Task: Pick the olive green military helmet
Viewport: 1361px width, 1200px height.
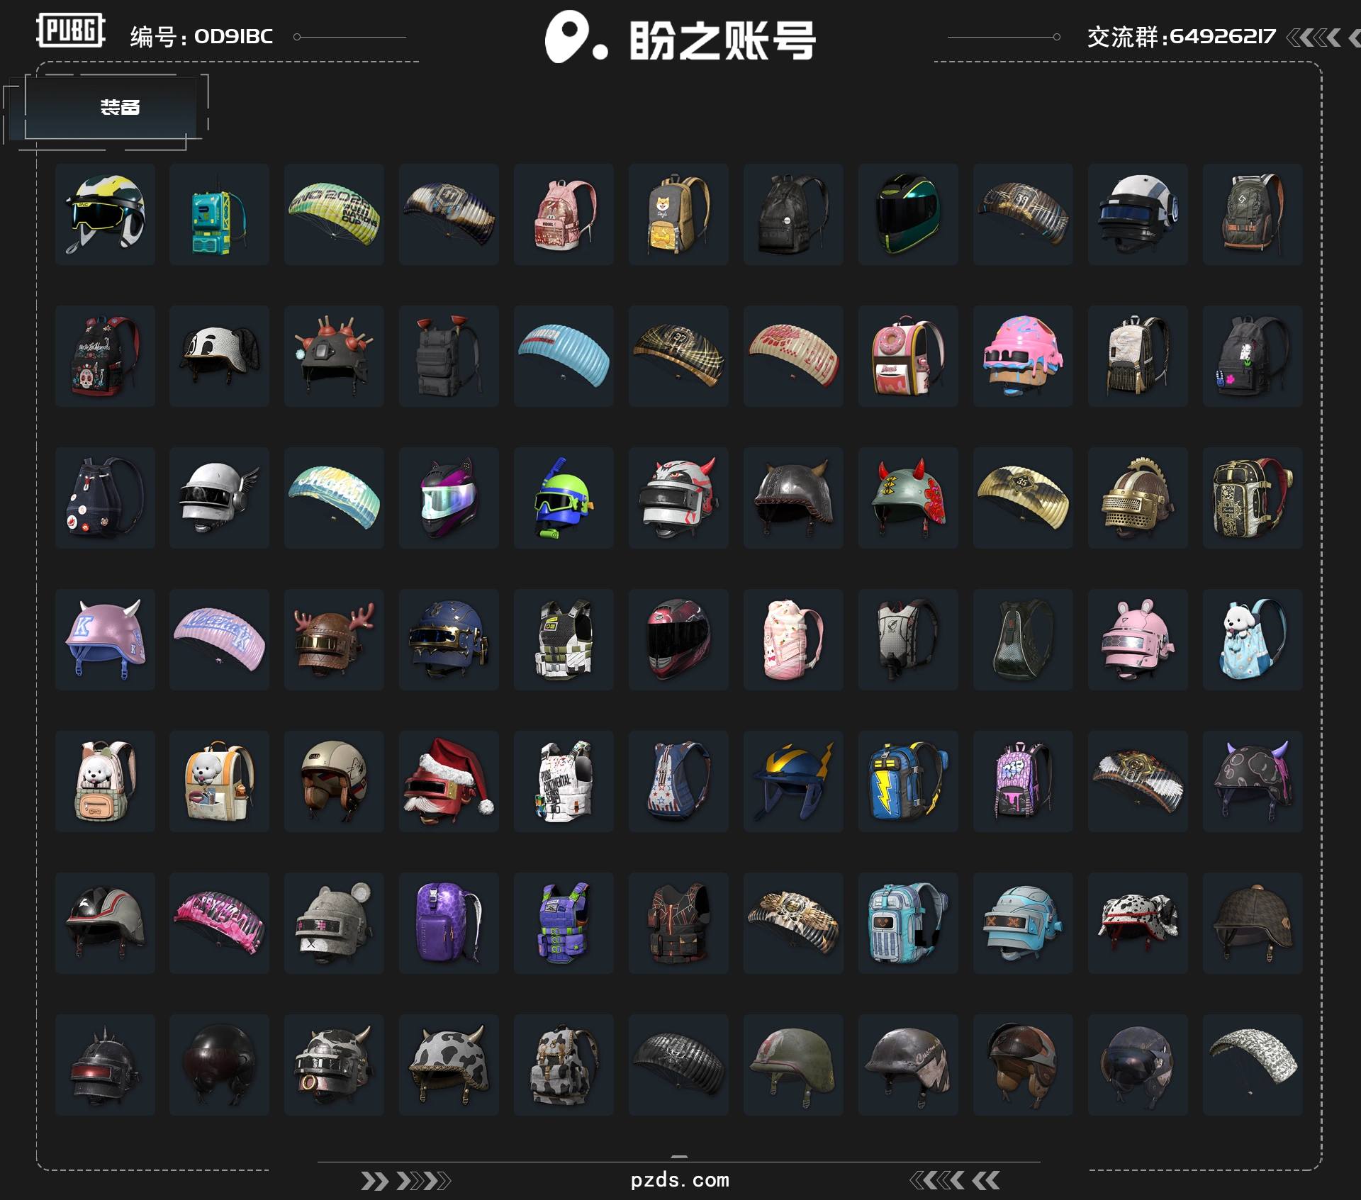Action: [x=793, y=1065]
